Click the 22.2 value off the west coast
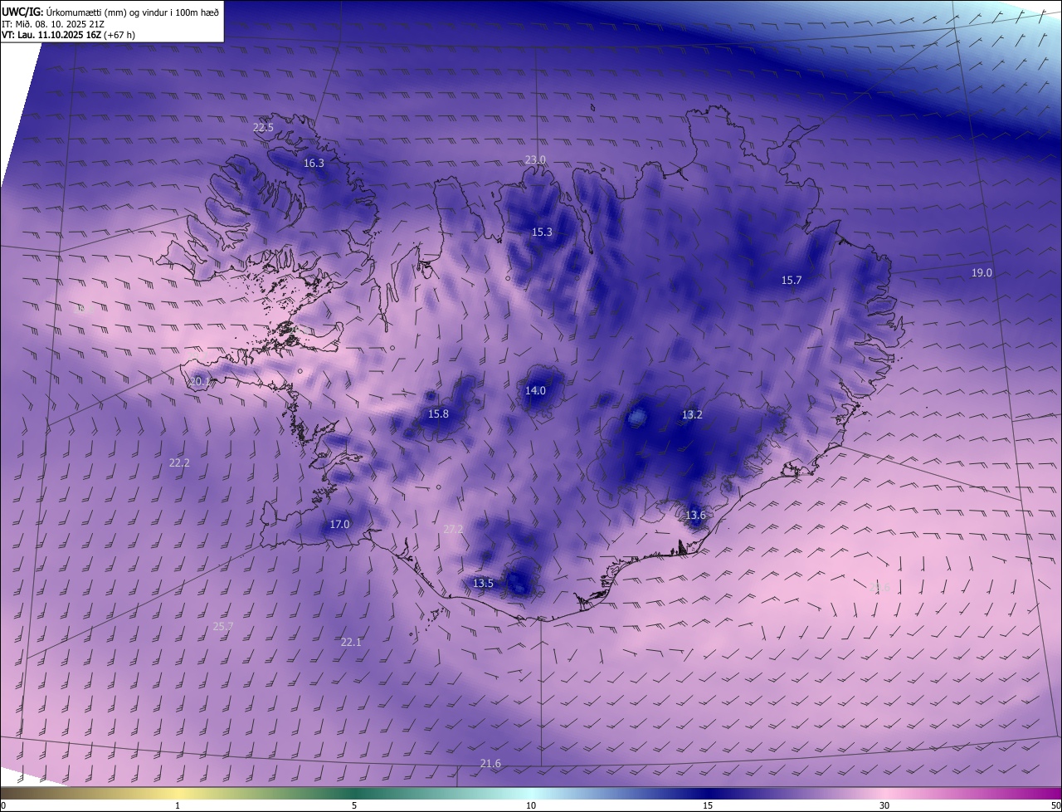The width and height of the screenshot is (1062, 812). (179, 462)
